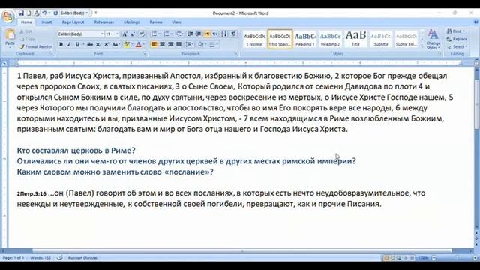480x270 pixels.
Task: Apply subscript formatting
Action: coord(98,45)
